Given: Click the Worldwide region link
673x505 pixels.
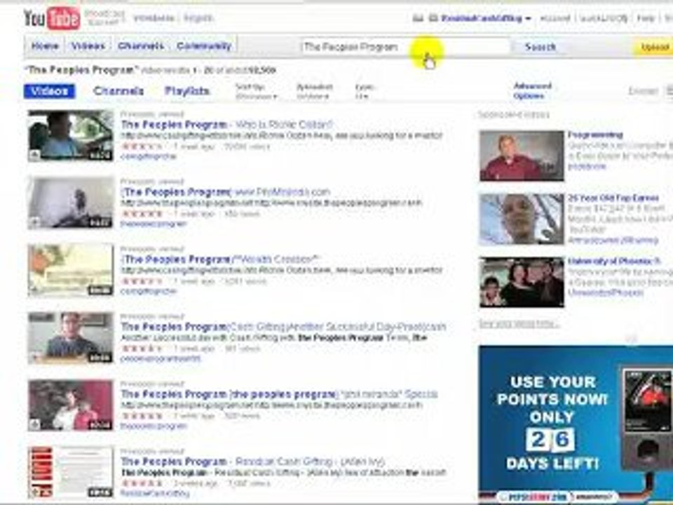Looking at the screenshot, I should point(154,18).
